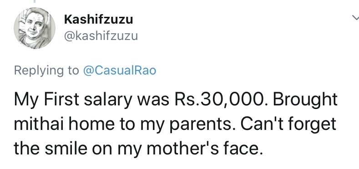Screen dimensions: 359x169
Task: Visit the bold Kashifzuzu display name
Action: (98, 19)
